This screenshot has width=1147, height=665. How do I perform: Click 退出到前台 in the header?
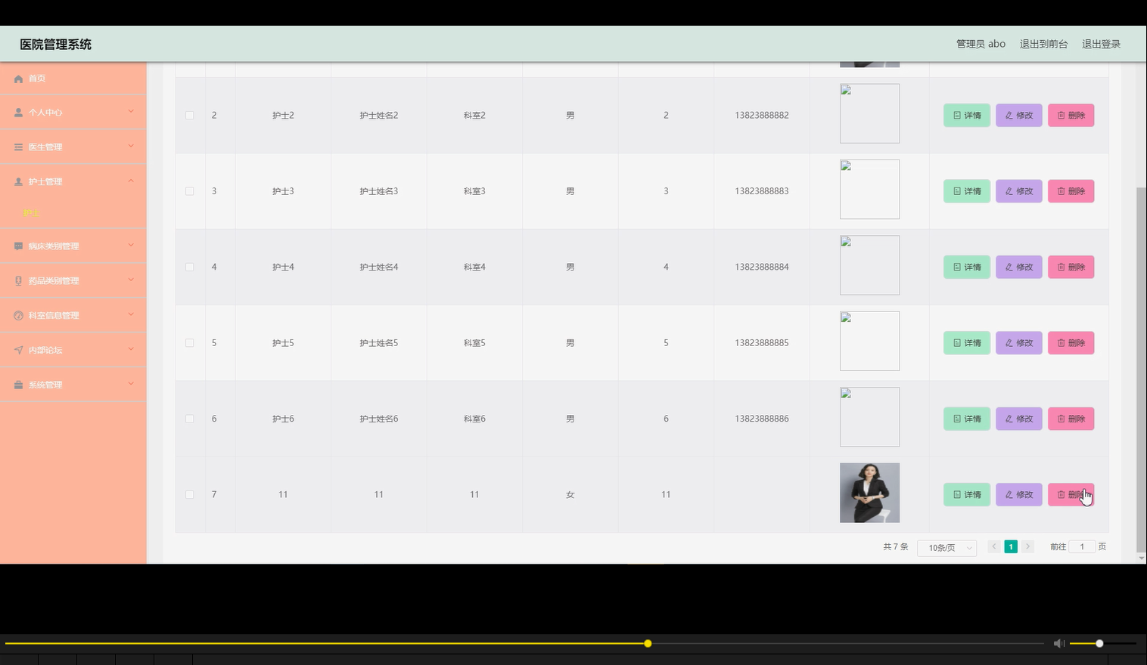tap(1043, 44)
